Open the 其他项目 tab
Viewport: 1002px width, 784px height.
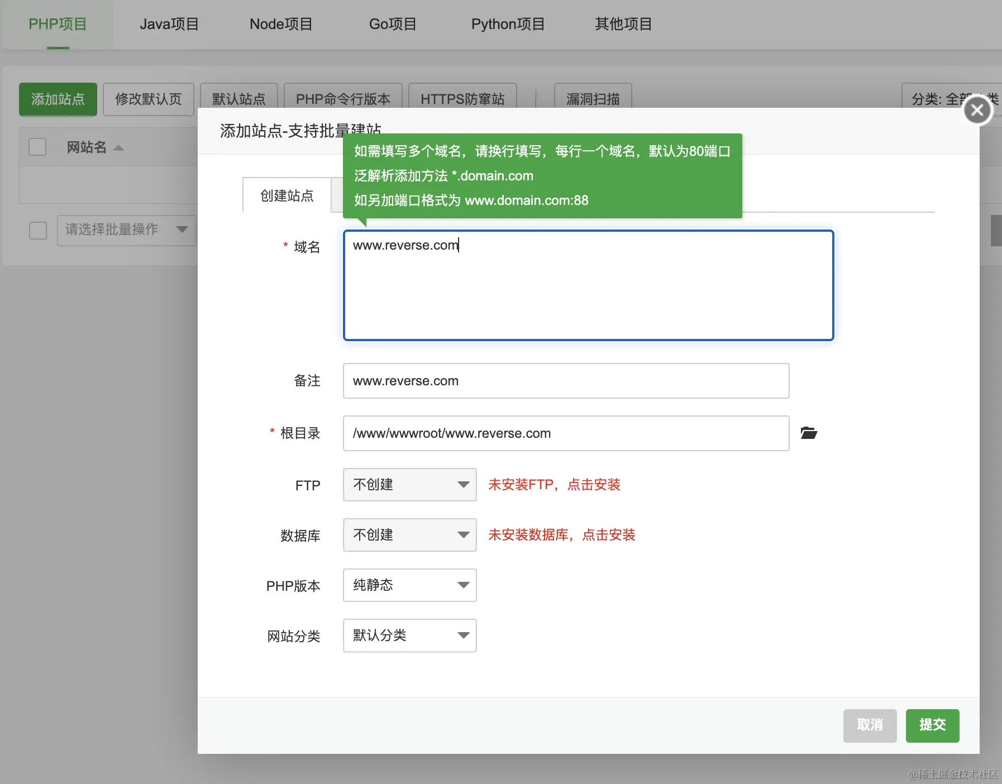coord(623,24)
